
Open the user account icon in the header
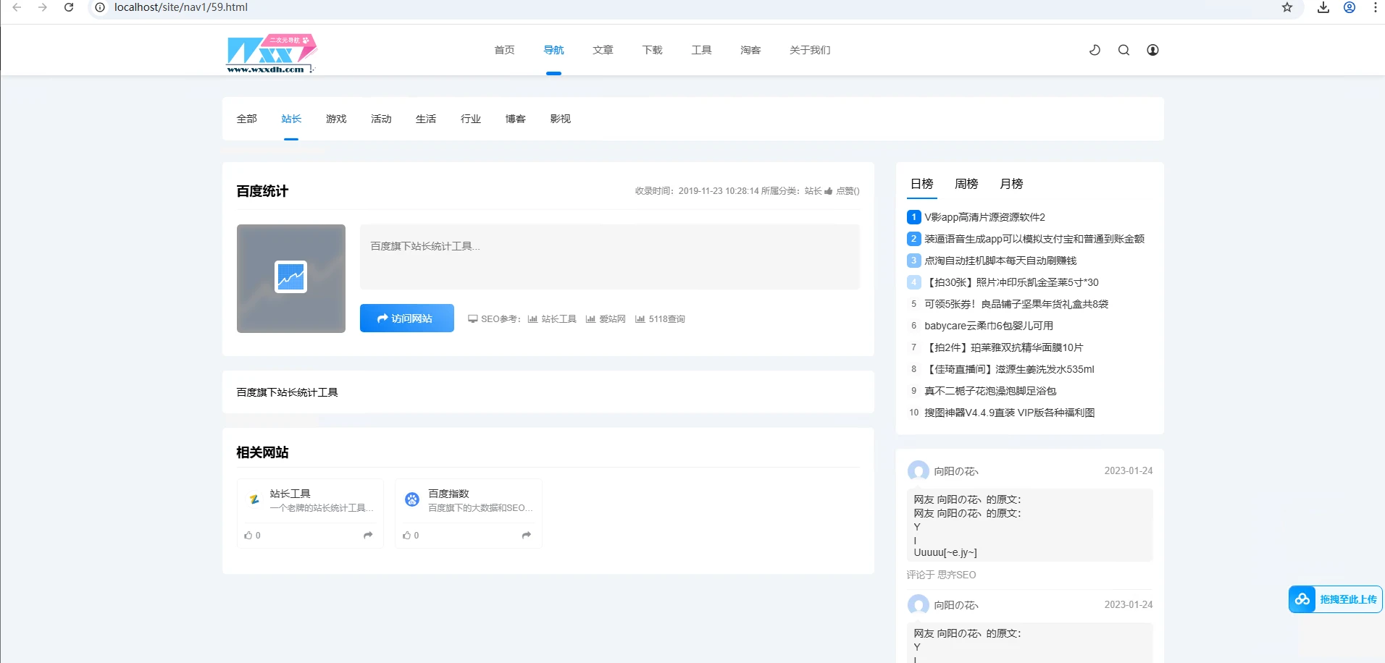click(x=1153, y=50)
